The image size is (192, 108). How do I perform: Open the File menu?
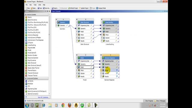[26, 5]
